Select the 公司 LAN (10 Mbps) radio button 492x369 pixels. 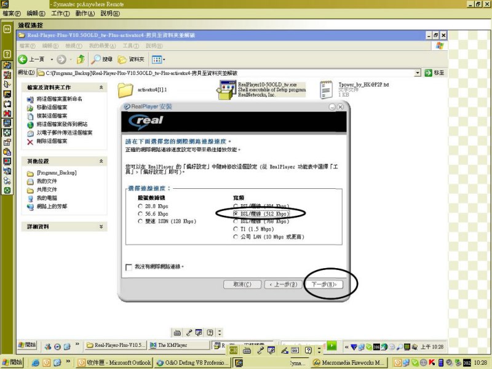[236, 237]
